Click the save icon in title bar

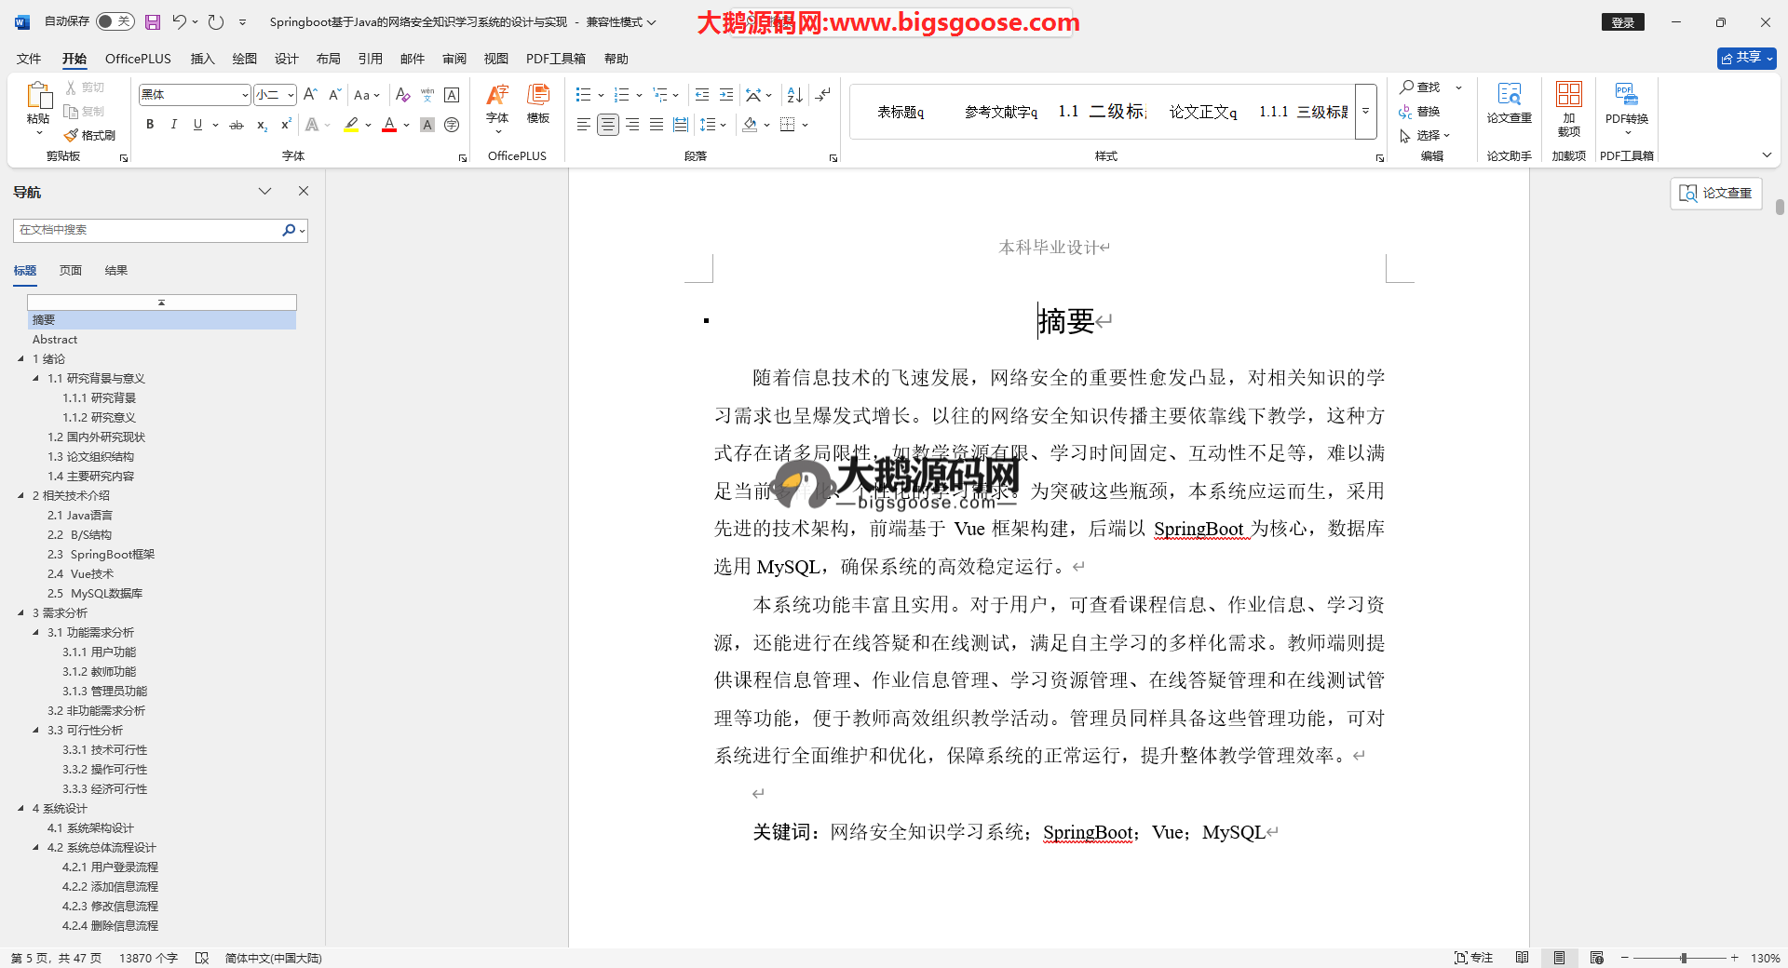click(x=153, y=21)
